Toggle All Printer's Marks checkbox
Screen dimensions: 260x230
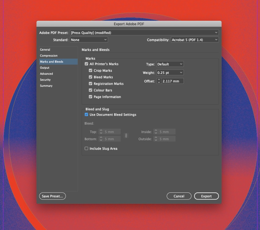click(x=86, y=64)
